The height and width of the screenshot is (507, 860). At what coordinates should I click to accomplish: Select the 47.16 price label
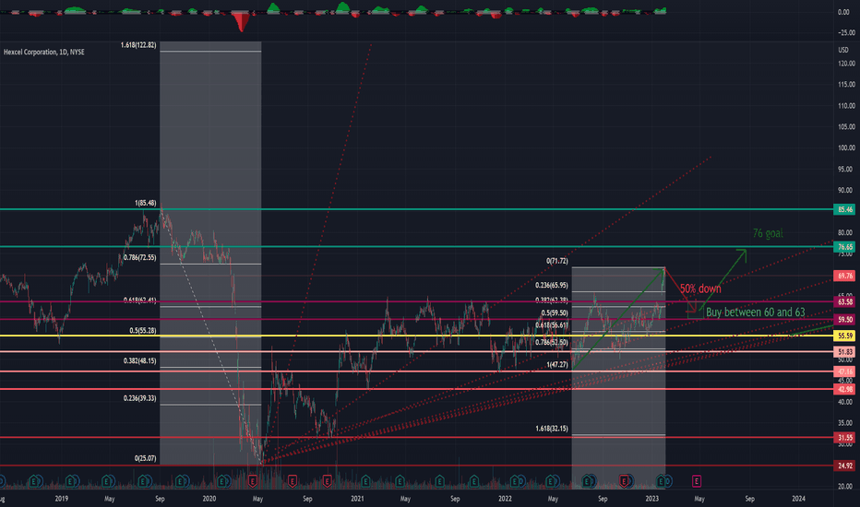tap(844, 371)
